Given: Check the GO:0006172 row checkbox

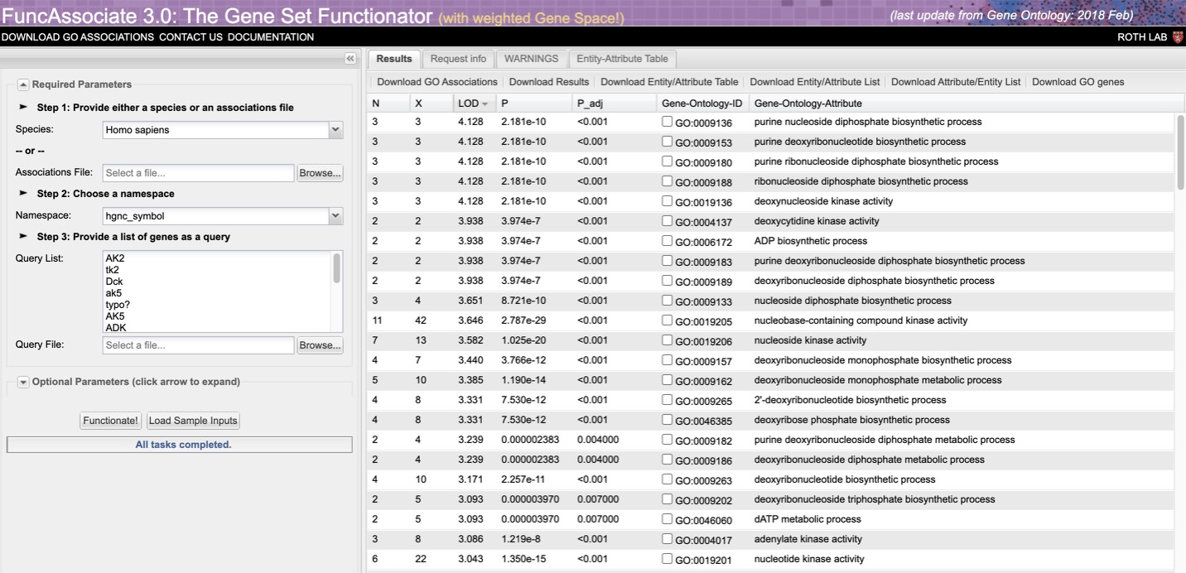Looking at the screenshot, I should click(668, 241).
